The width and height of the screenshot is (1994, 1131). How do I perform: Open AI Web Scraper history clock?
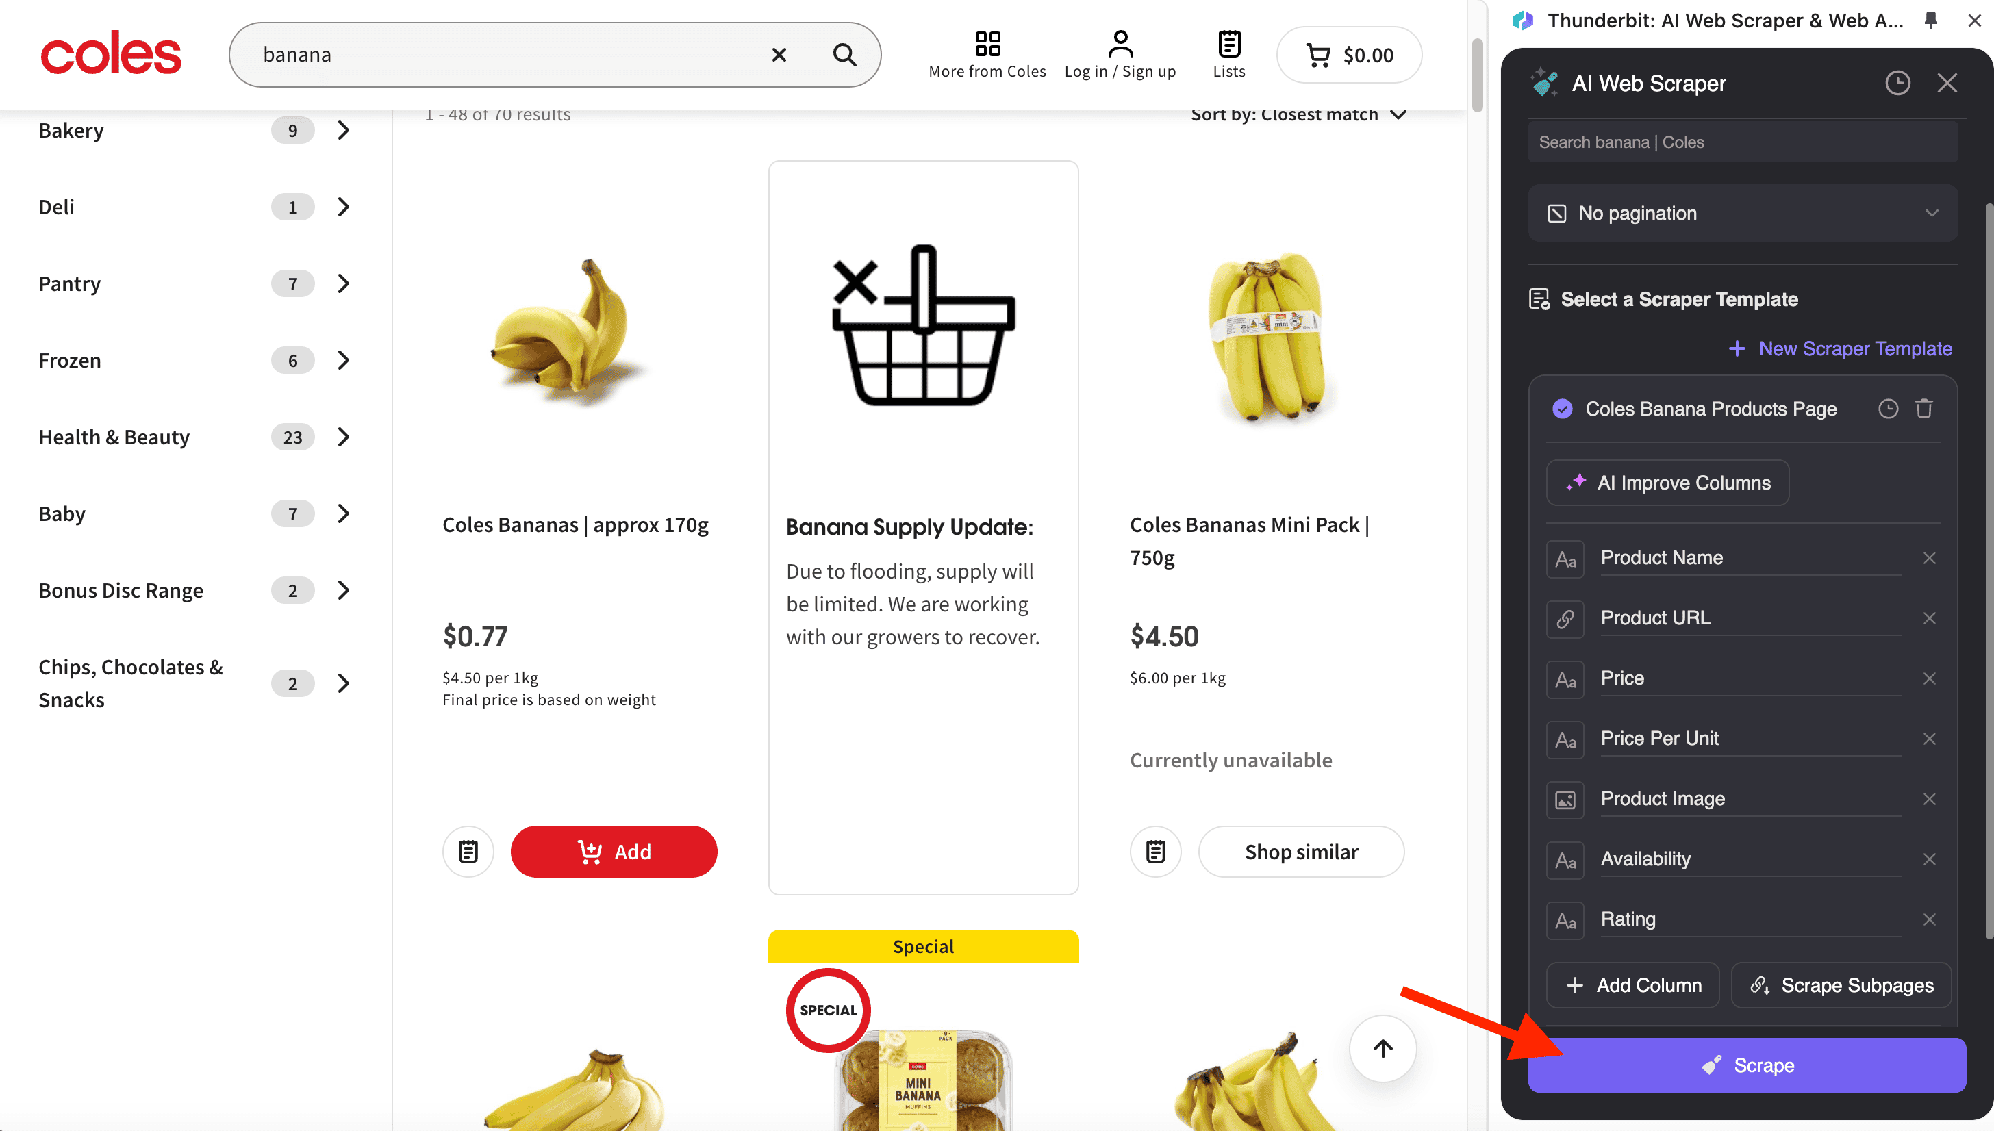(x=1897, y=83)
